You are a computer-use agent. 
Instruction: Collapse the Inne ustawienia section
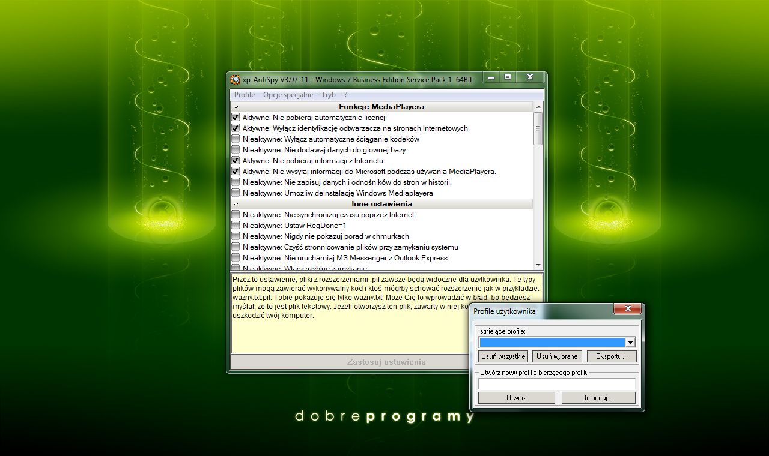(236, 205)
